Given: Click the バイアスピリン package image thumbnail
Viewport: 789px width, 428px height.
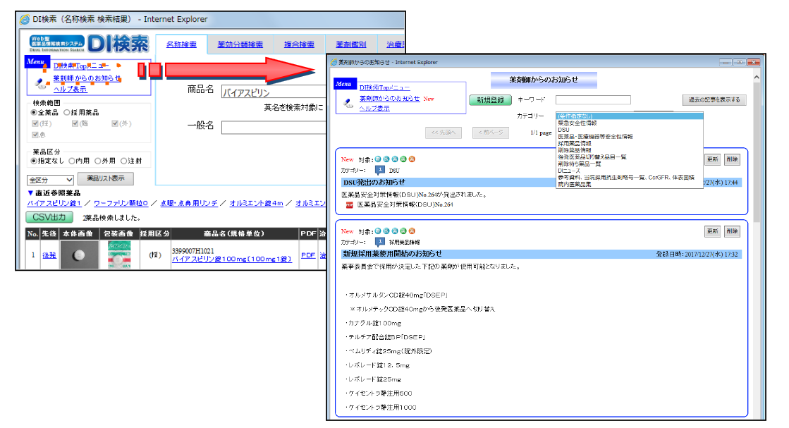Looking at the screenshot, I should tap(119, 255).
